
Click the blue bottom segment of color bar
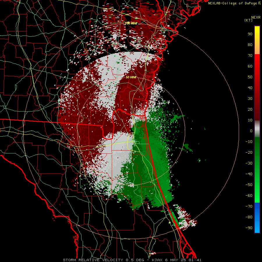click(257, 217)
